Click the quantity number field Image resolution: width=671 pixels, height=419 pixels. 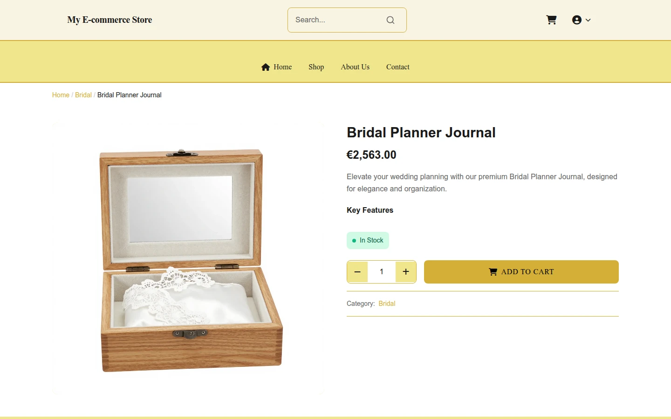tap(382, 272)
